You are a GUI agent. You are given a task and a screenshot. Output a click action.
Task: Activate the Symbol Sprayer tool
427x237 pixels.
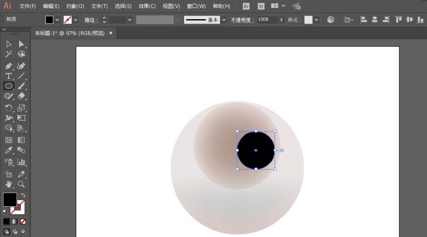[x=9, y=162]
